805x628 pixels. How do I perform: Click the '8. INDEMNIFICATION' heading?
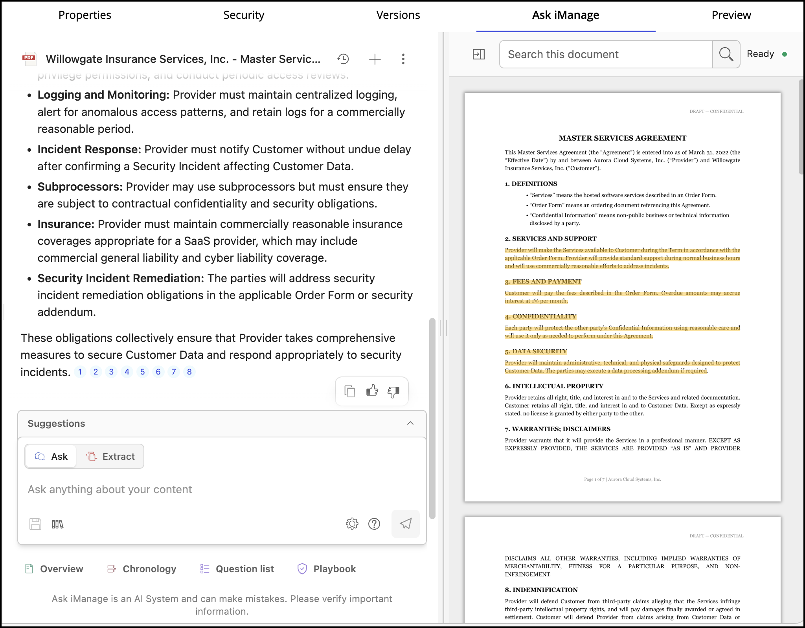(x=541, y=589)
